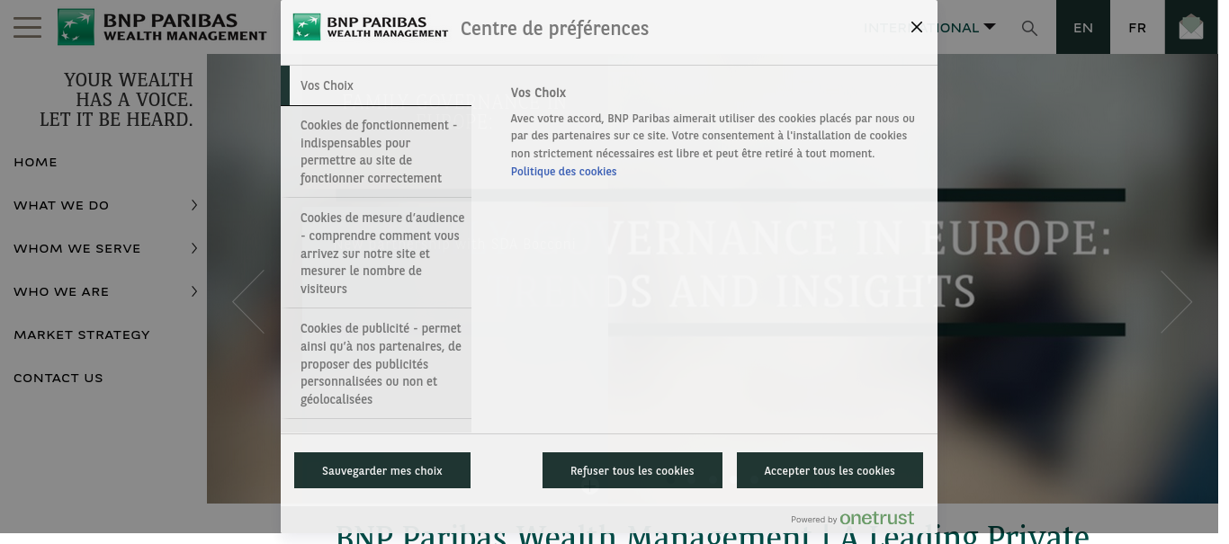This screenshot has height=544, width=1229.
Task: Click Refuser tous les cookies button
Action: [632, 470]
